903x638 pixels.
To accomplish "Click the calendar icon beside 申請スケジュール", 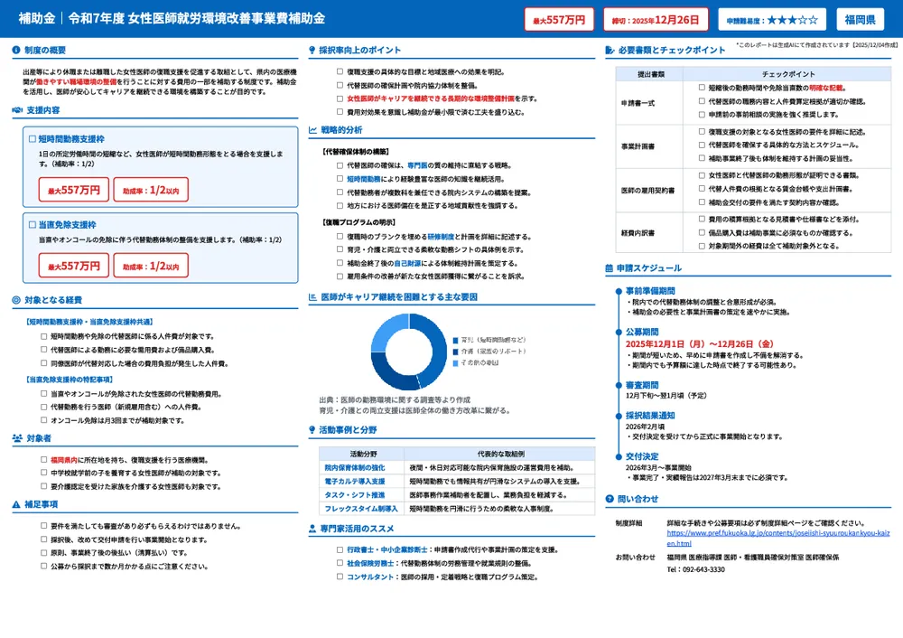I will [610, 268].
